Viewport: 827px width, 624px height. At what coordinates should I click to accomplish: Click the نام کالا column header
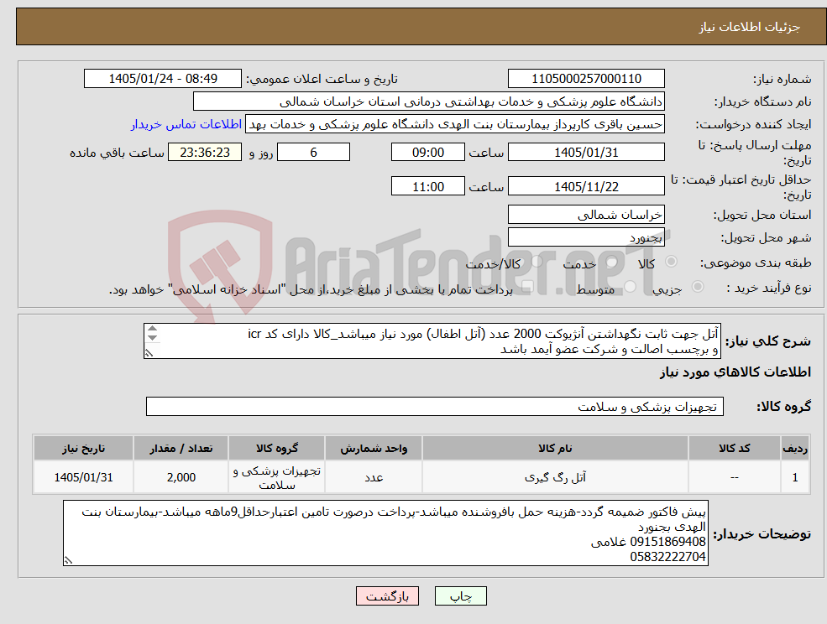(x=555, y=449)
